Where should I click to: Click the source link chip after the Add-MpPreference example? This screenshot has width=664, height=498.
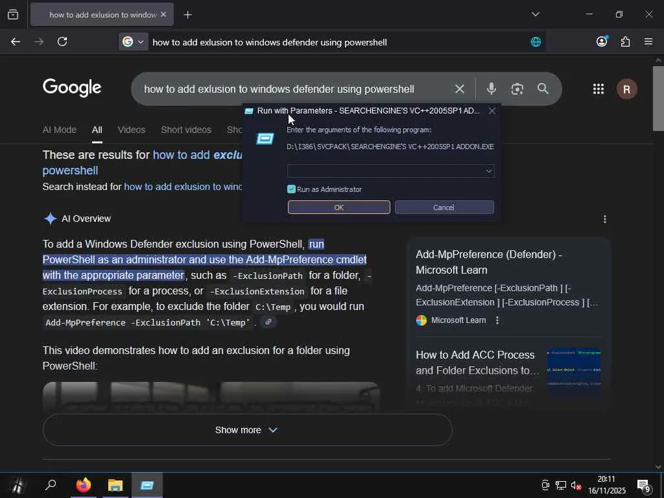point(268,322)
